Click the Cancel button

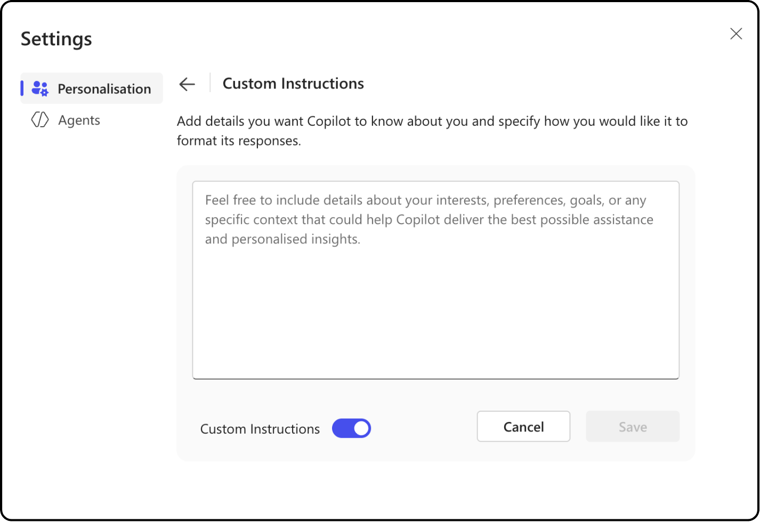[523, 426]
